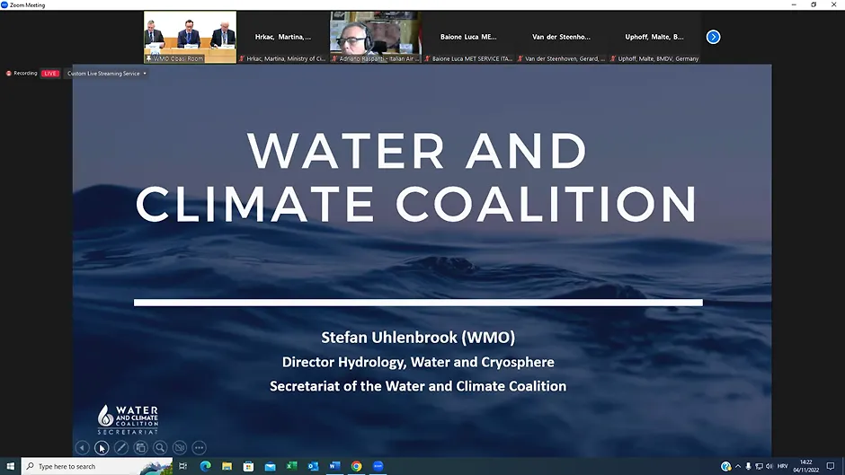The height and width of the screenshot is (475, 845).
Task: Click the red LIVE indicator
Action: click(50, 74)
